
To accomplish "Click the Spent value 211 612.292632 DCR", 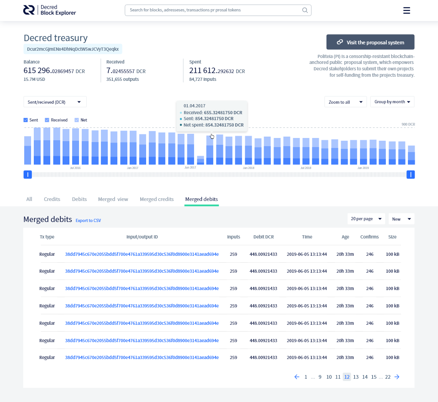I will point(217,71).
